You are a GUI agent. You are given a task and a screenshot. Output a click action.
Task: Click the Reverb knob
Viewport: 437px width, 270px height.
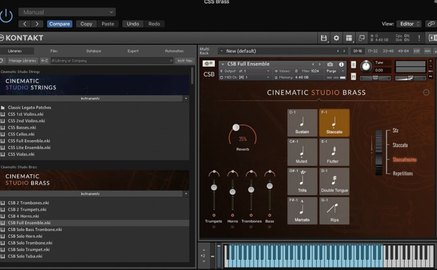point(242,135)
